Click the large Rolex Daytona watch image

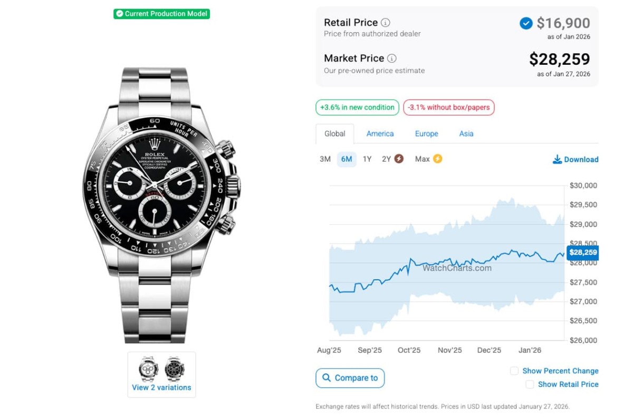point(162,205)
